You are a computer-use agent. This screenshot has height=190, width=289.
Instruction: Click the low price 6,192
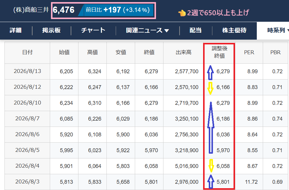[123, 71]
